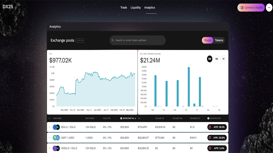Click the Boosted APR info question icon

click(x=208, y=118)
